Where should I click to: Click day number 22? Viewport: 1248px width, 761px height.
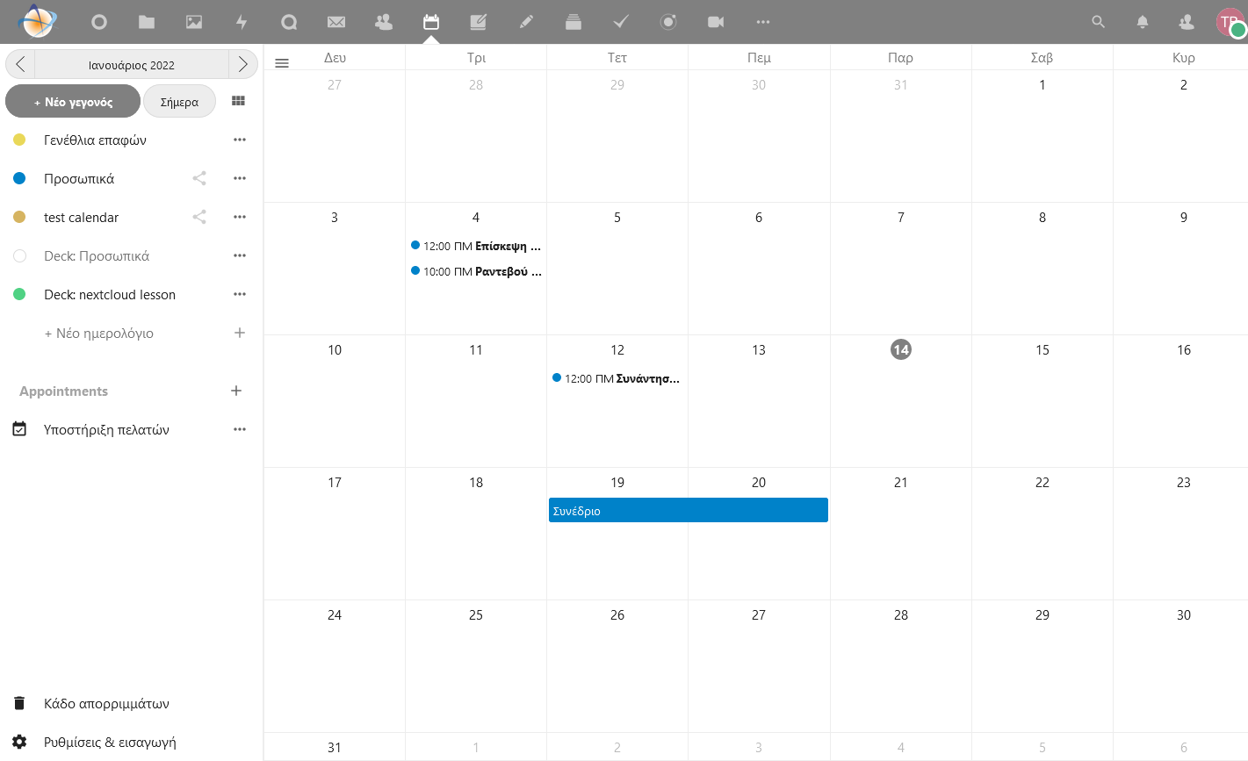1042,482
